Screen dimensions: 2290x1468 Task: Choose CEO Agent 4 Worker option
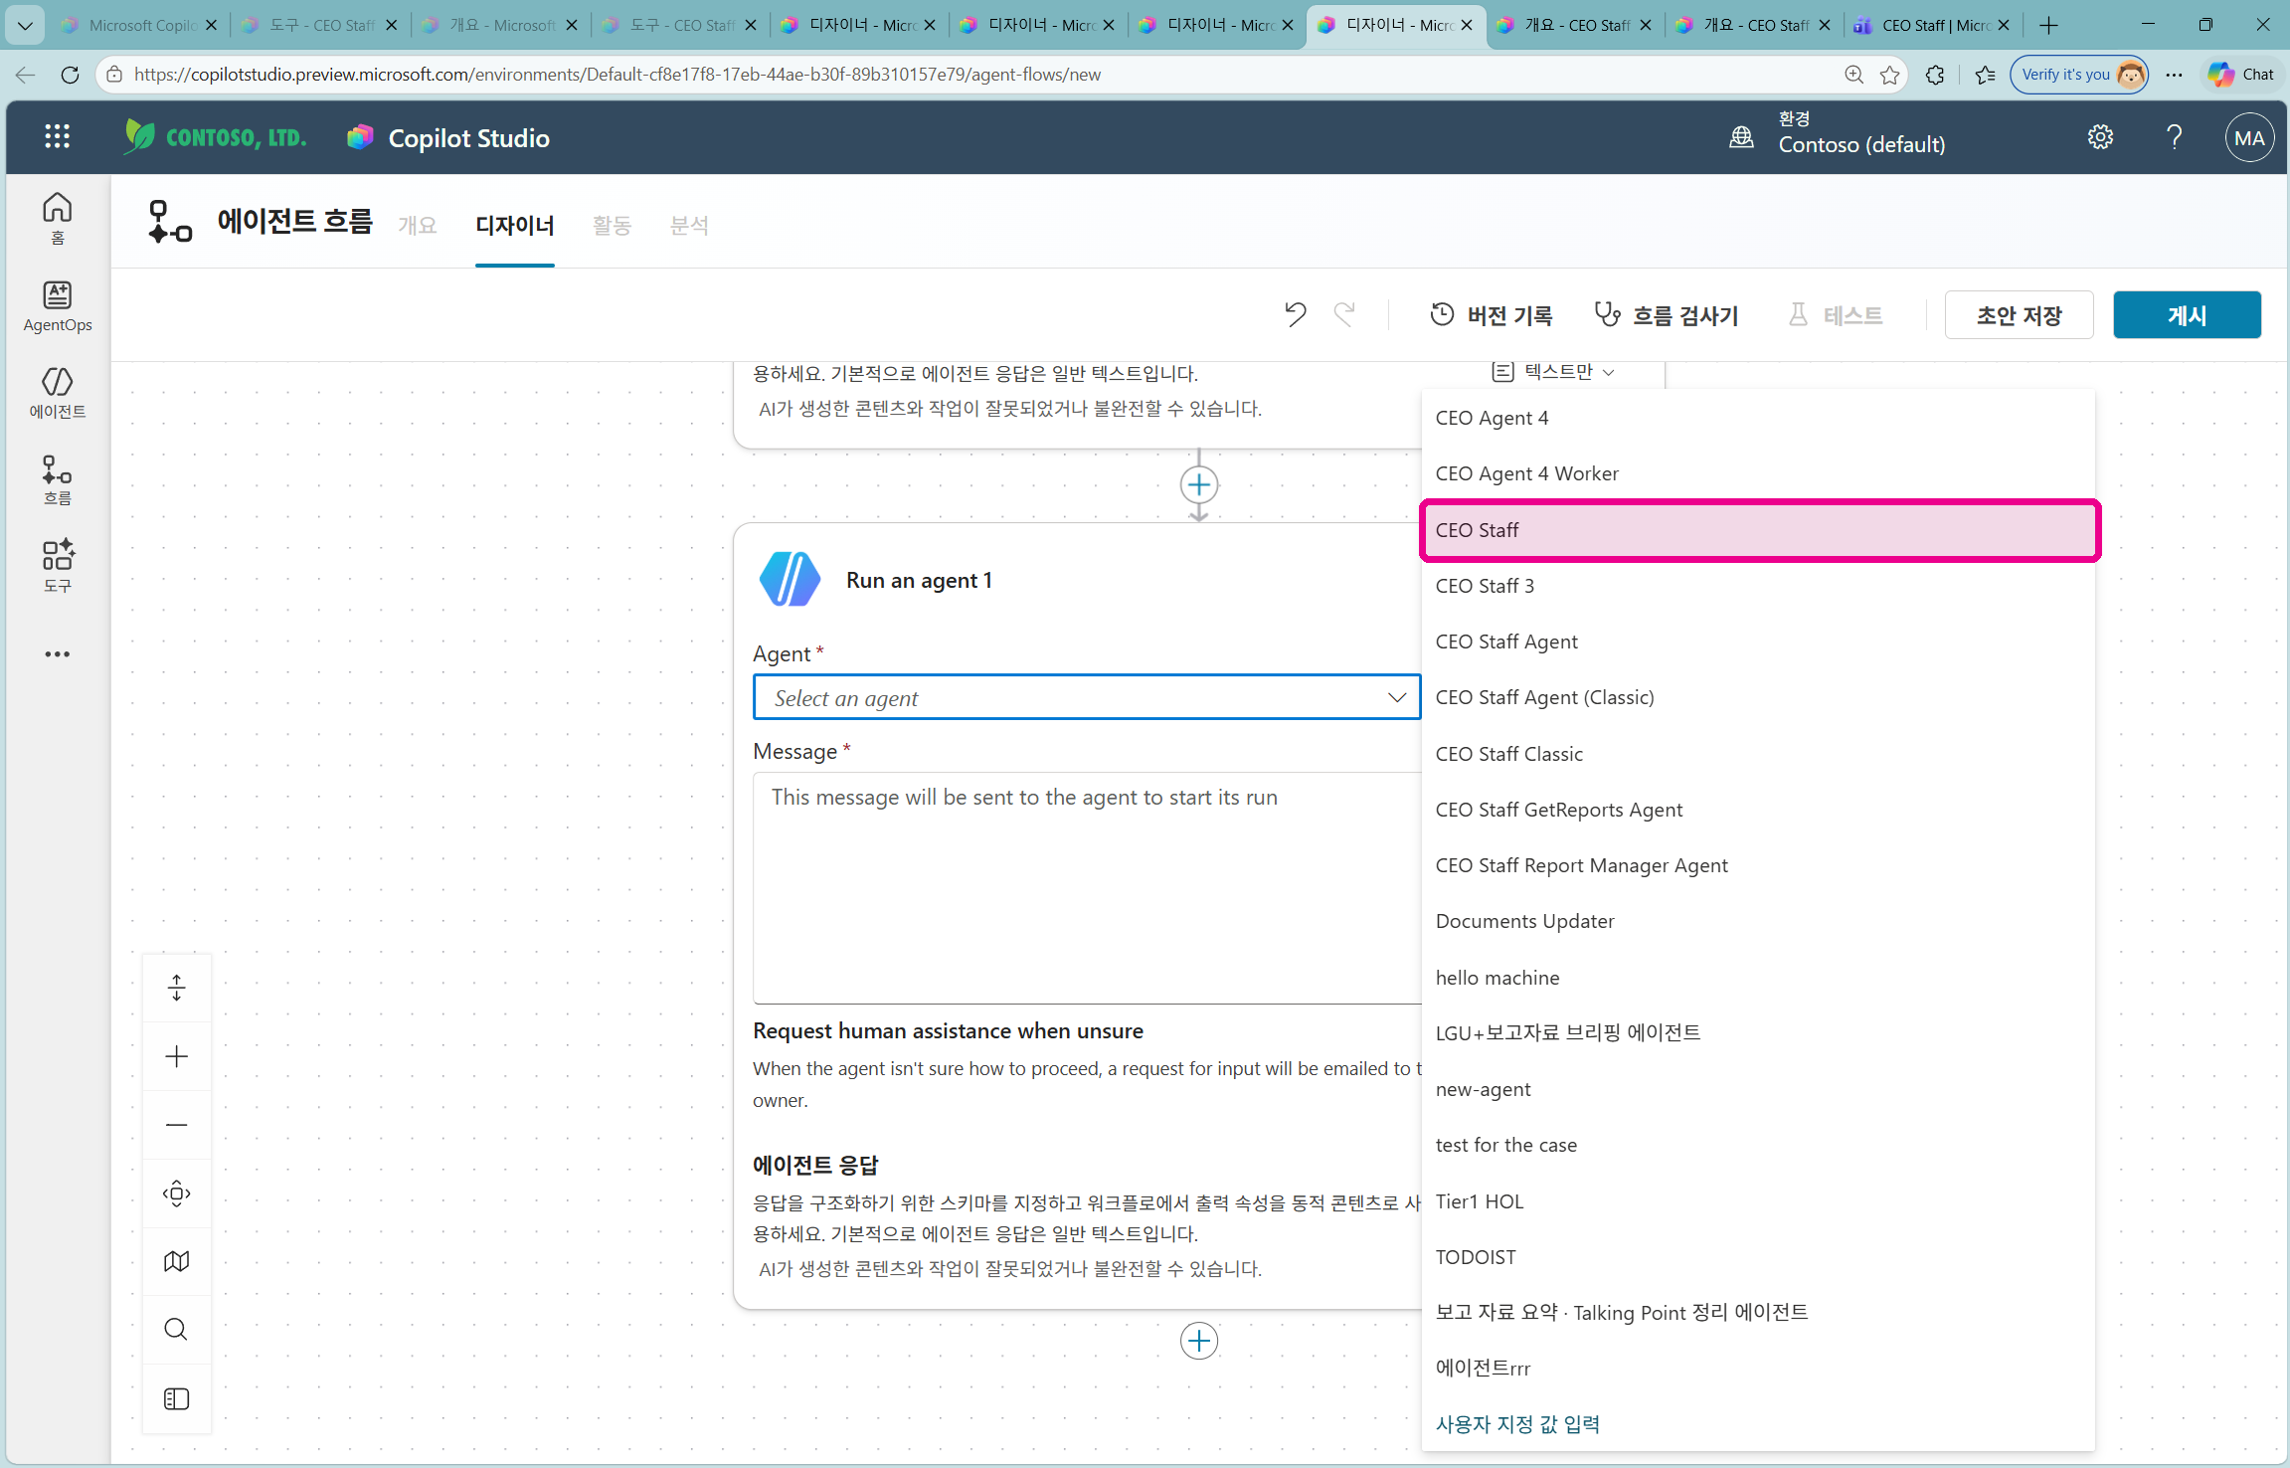click(x=1758, y=473)
